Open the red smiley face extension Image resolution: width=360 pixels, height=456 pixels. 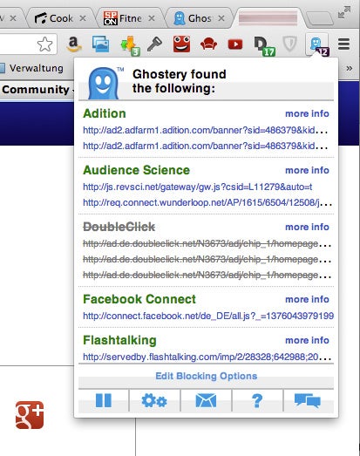(x=181, y=44)
